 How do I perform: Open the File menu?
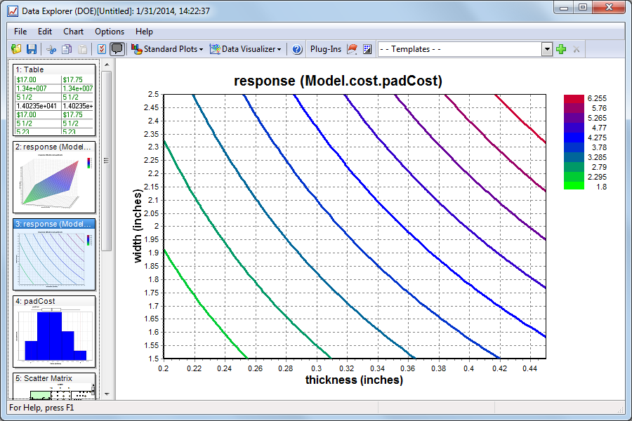point(20,32)
